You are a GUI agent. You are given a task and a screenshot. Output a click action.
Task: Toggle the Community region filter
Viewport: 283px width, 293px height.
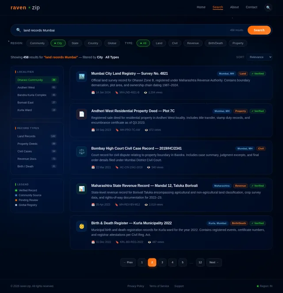(37, 43)
